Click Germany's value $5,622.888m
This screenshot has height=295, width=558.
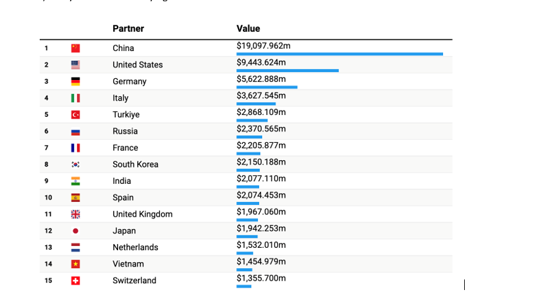coord(261,79)
